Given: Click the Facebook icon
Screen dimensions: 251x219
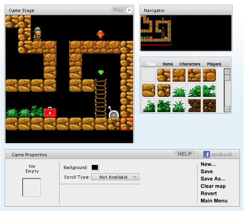Looking at the screenshot, I should click(207, 154).
